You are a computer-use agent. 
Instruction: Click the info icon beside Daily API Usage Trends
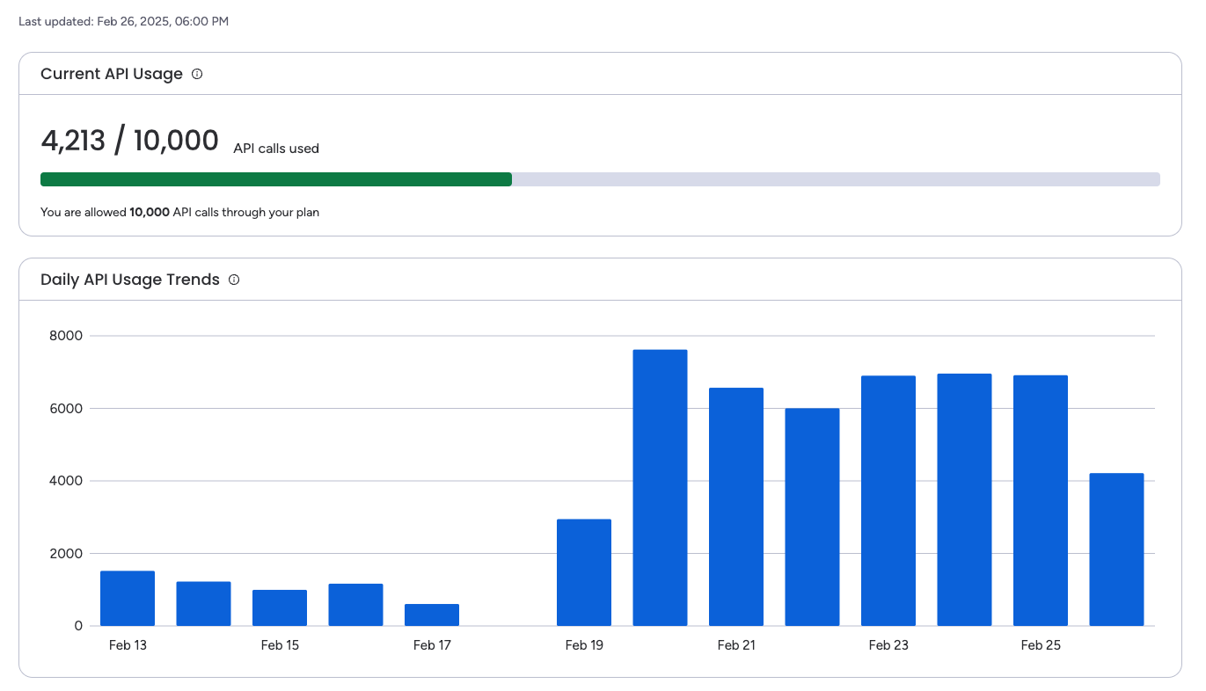point(234,280)
